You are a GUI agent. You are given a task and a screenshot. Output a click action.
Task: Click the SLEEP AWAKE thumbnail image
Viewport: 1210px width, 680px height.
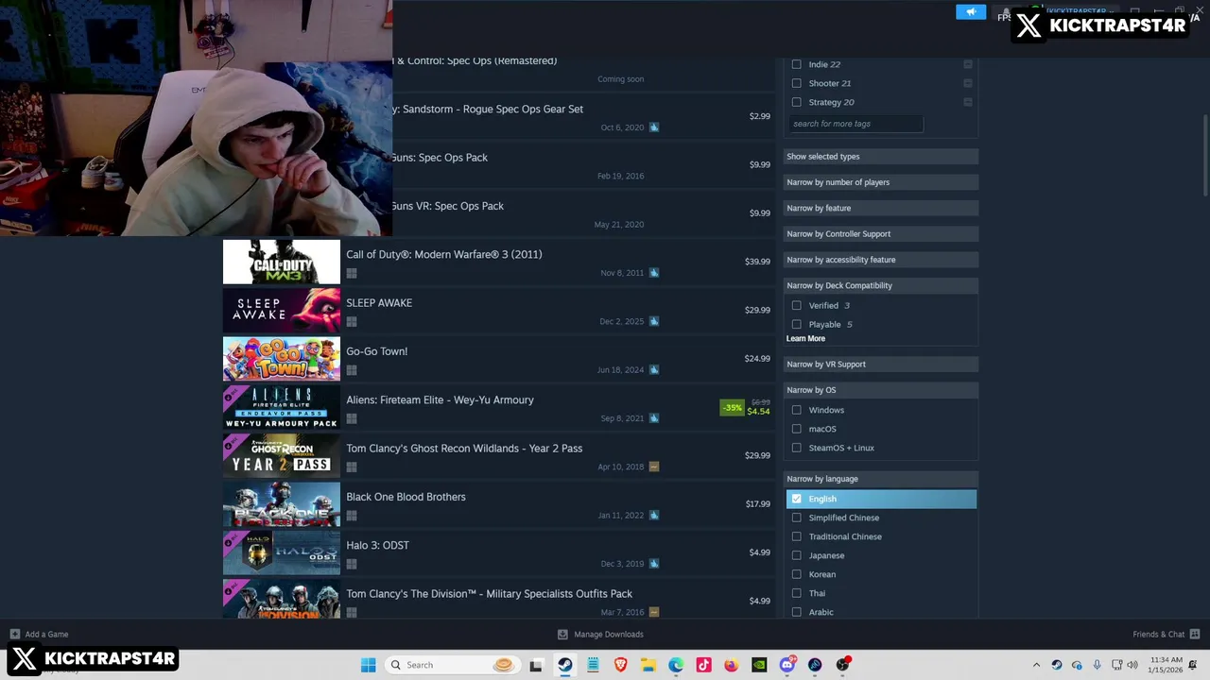pyautogui.click(x=282, y=311)
